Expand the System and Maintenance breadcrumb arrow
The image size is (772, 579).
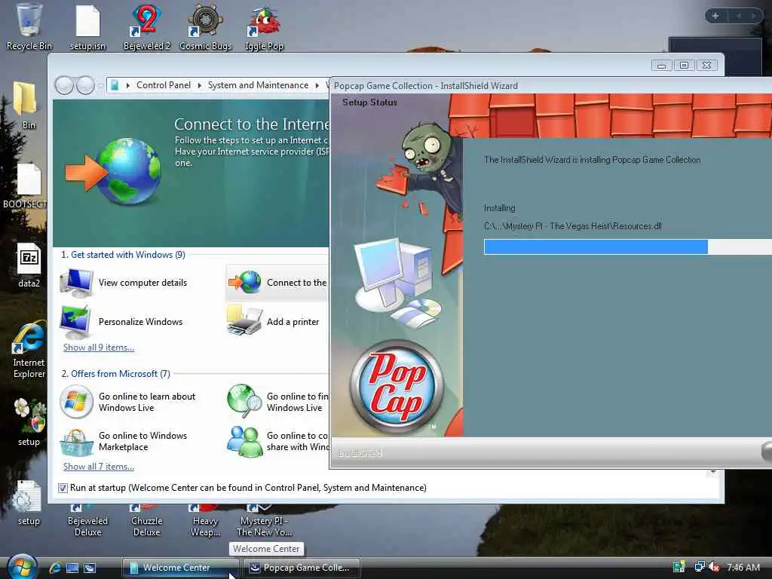(x=317, y=85)
